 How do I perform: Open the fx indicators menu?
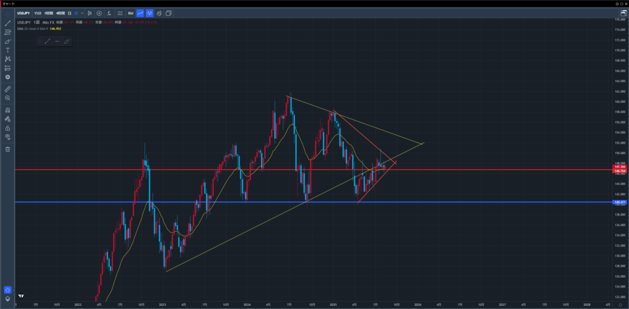[x=109, y=14]
